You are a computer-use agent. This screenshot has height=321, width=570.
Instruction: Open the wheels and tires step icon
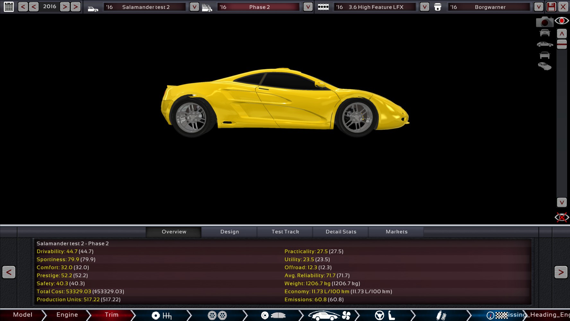pyautogui.click(x=217, y=316)
